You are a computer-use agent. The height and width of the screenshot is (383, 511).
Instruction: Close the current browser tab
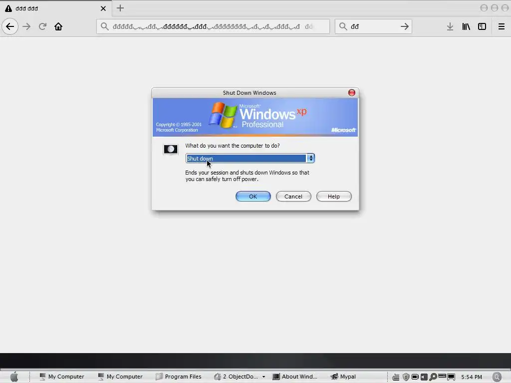tap(103, 8)
